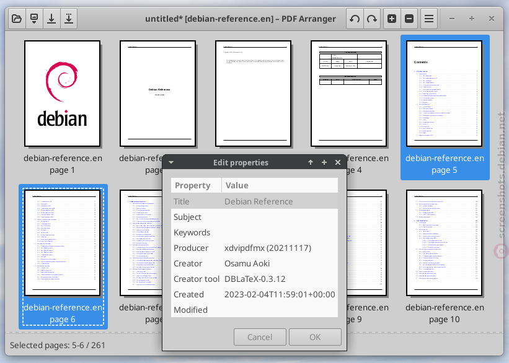Click the empty Modified value field

(x=280, y=310)
